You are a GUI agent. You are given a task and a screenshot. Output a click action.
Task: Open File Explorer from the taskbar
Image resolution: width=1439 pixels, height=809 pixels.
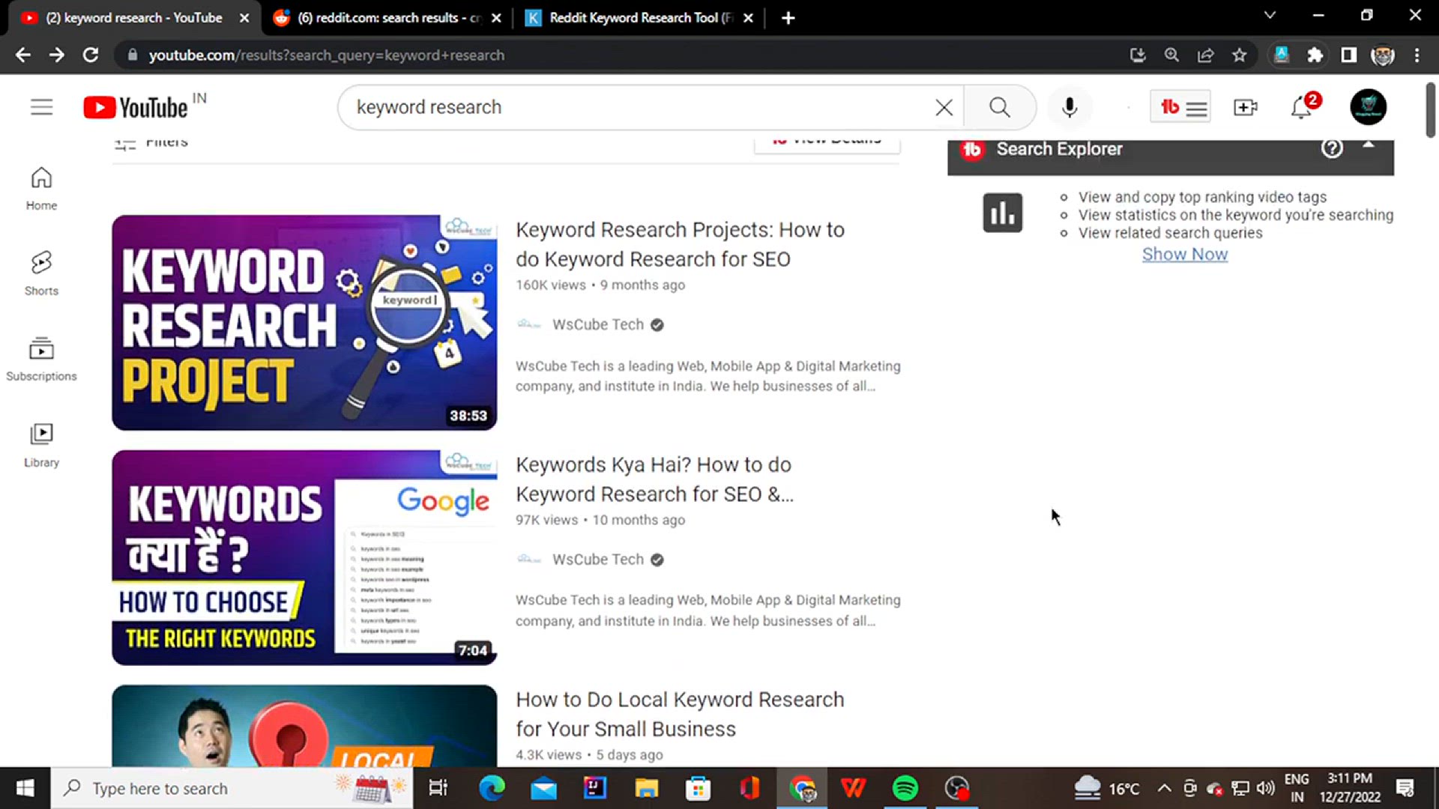pos(646,788)
